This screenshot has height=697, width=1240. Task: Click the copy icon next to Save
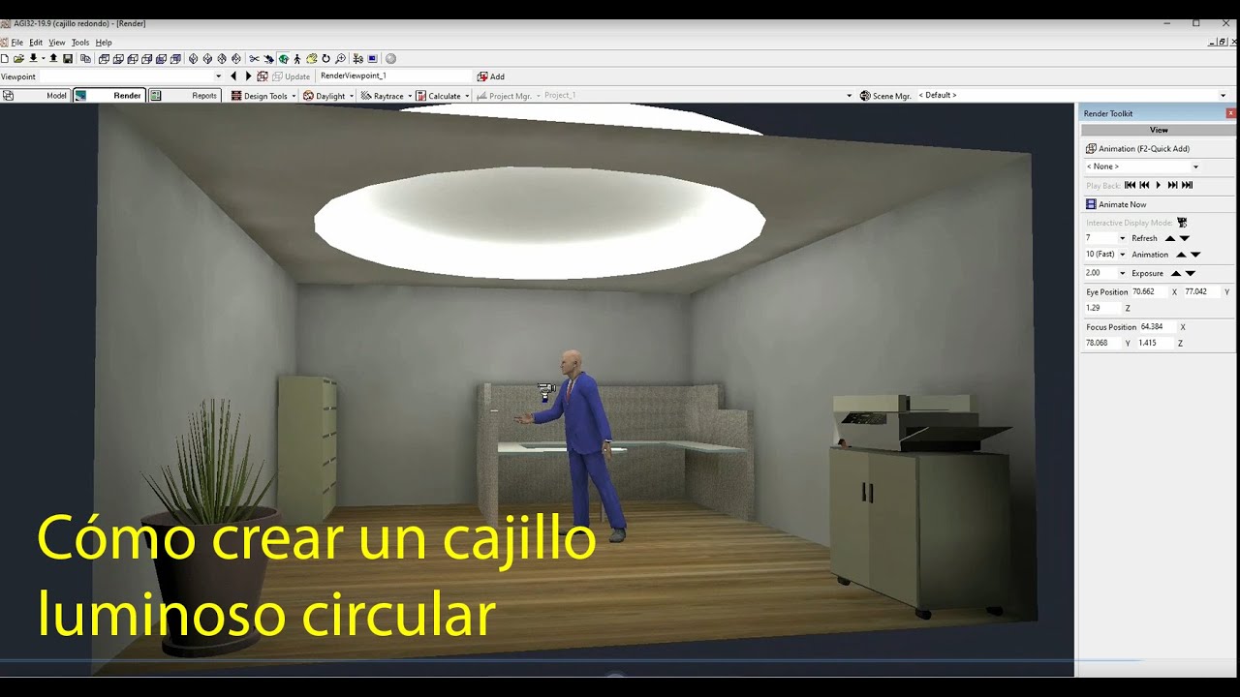85,59
